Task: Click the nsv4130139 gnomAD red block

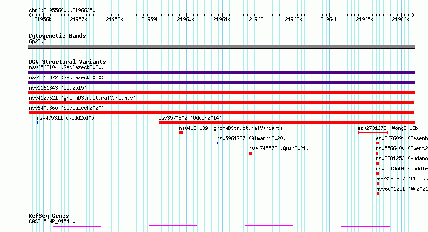Action: click(181, 133)
